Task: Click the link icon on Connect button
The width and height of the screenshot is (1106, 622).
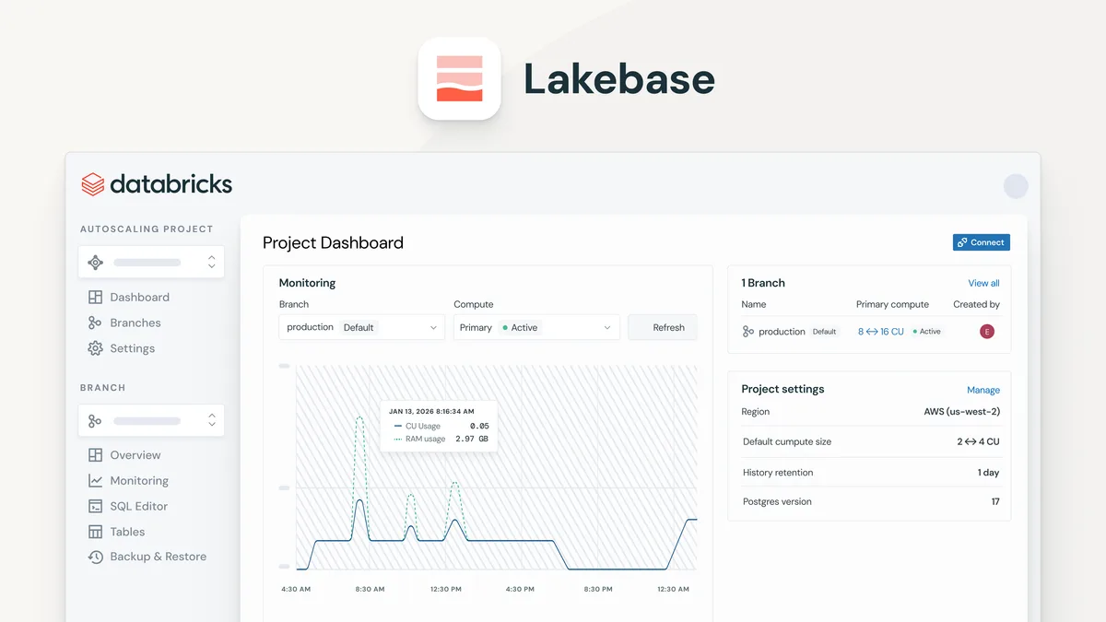Action: pyautogui.click(x=962, y=242)
